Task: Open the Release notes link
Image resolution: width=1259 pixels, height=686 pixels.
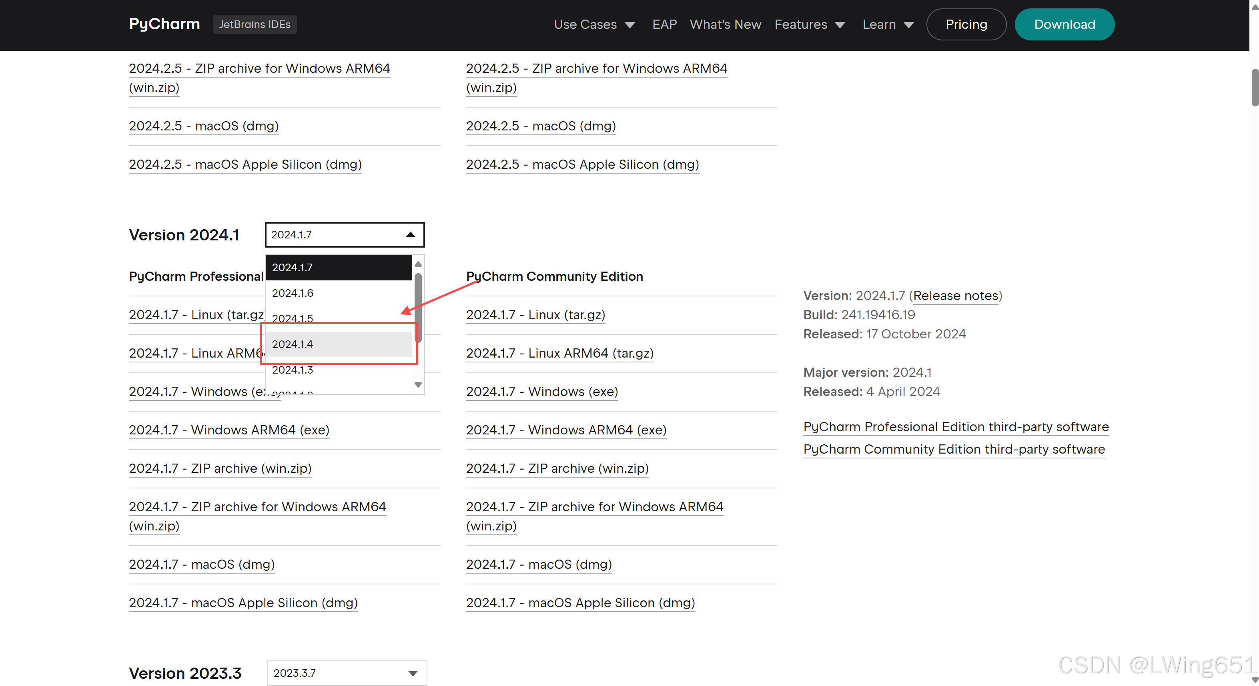Action: (x=956, y=296)
